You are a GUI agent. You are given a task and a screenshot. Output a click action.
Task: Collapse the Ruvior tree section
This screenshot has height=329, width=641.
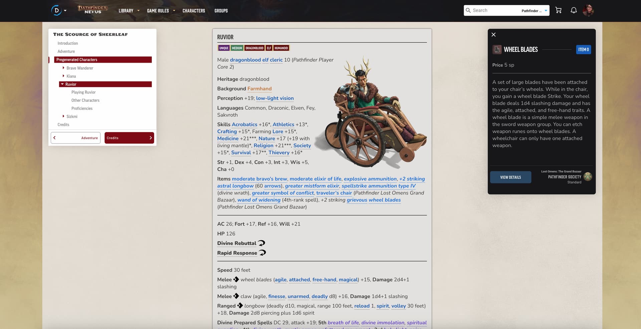pyautogui.click(x=62, y=84)
